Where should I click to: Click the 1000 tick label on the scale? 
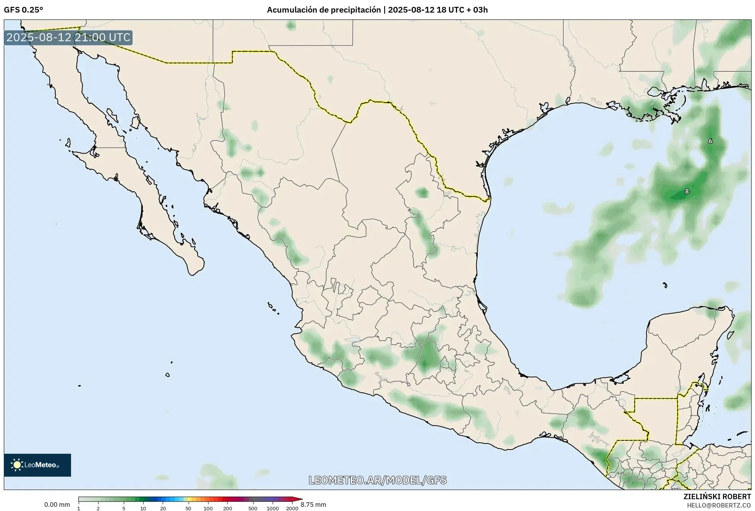pyautogui.click(x=273, y=508)
